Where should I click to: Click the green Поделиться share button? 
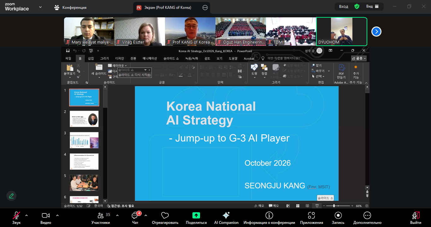[x=196, y=218]
